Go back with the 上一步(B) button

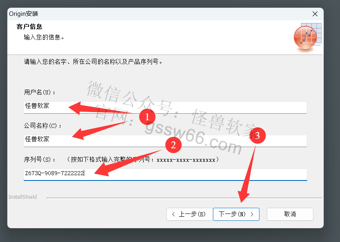pyautogui.click(x=189, y=214)
